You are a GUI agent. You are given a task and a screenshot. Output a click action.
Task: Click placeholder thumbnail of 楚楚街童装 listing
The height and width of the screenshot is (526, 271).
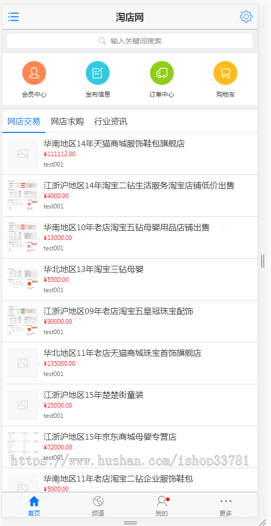point(23,405)
